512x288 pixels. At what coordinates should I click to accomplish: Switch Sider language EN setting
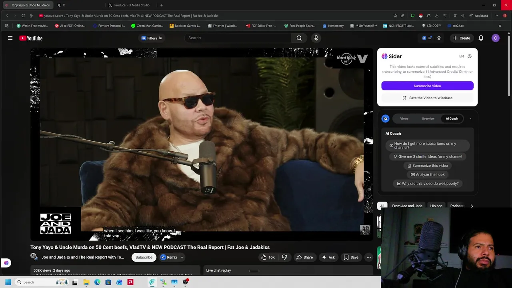point(461,56)
